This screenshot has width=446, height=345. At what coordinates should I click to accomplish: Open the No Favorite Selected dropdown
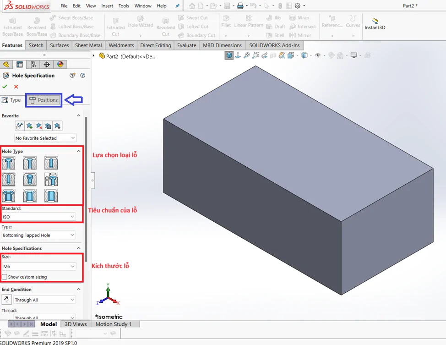coord(45,138)
